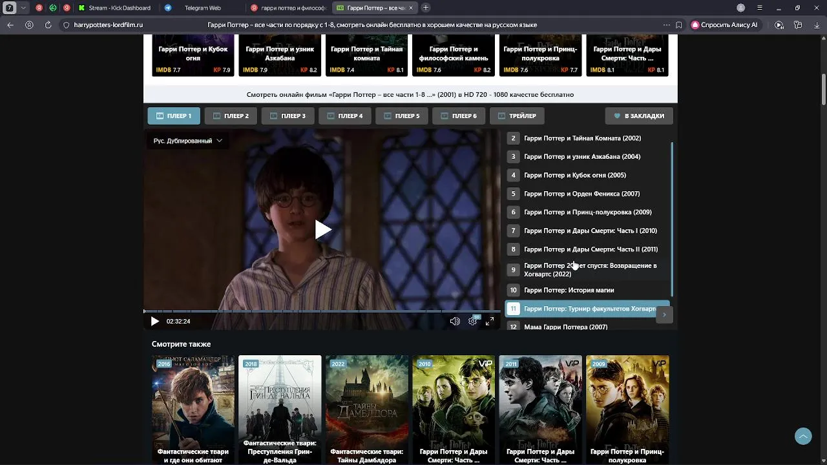Open the 2011 Дары Смерти poster under Смотрите также

[x=540, y=409]
